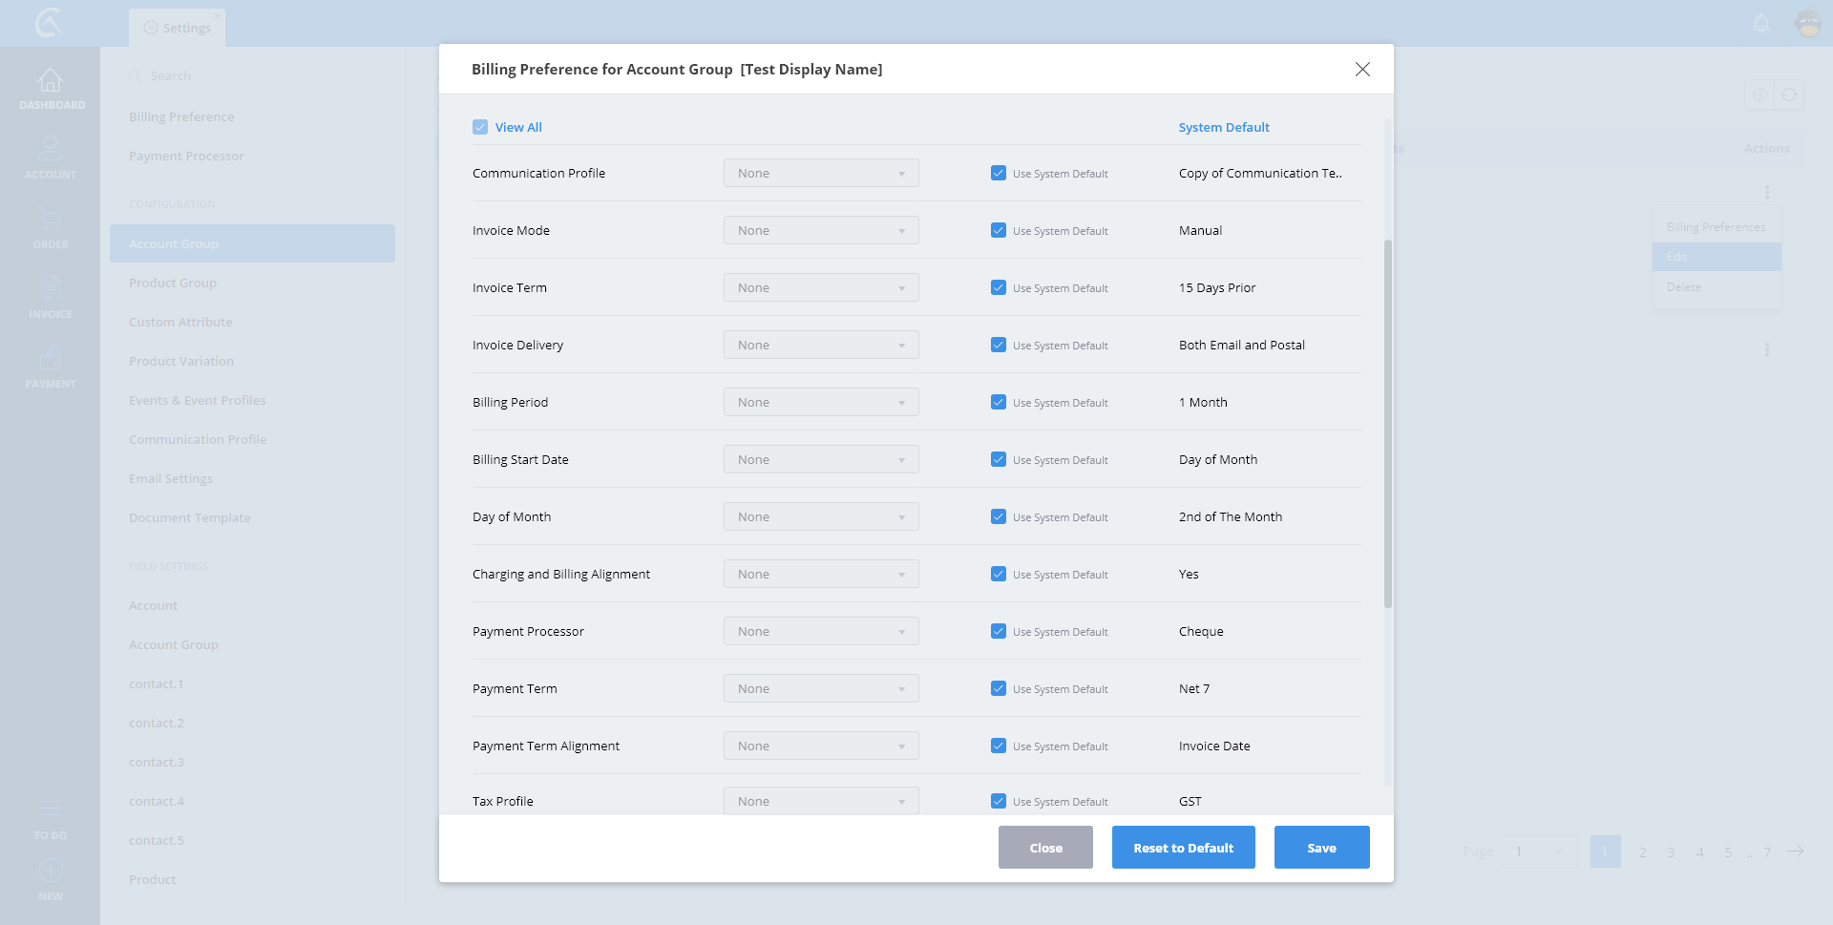
Task: Open the Billing Period dropdown
Action: (821, 403)
